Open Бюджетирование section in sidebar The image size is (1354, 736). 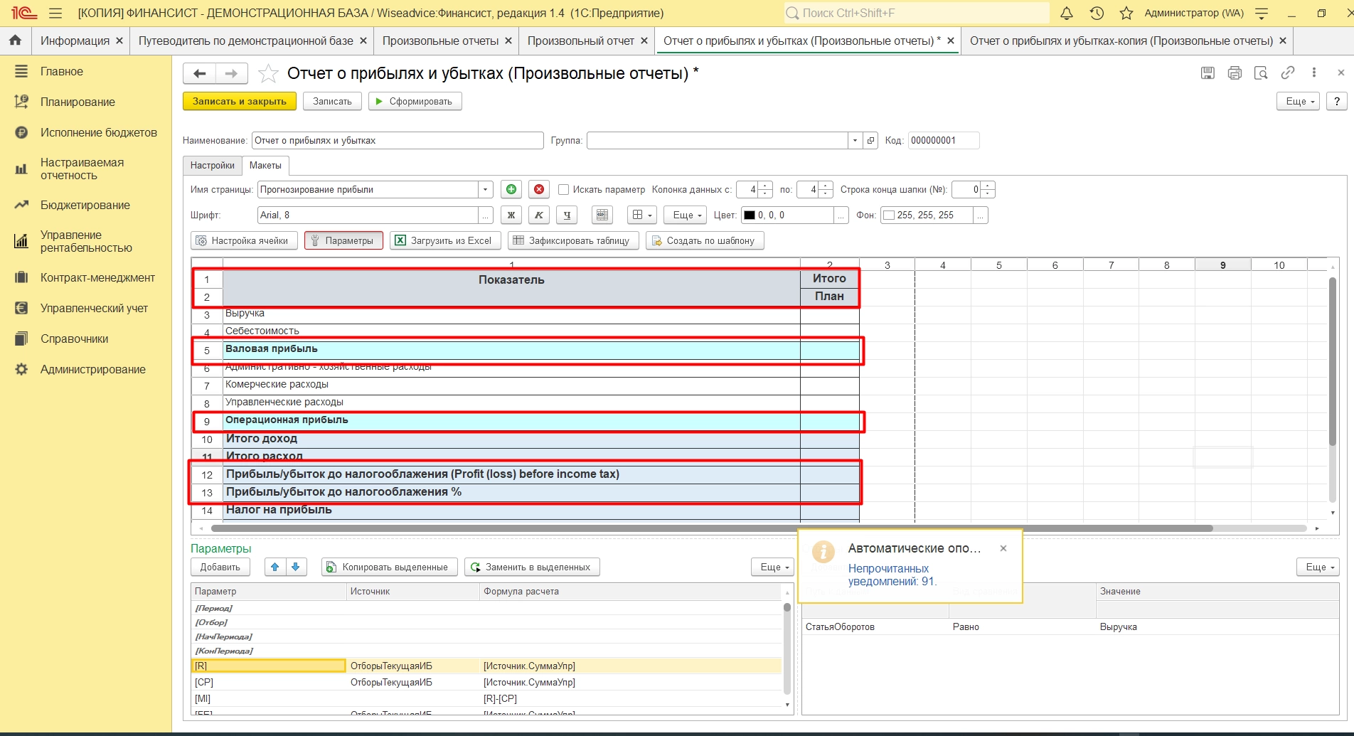pyautogui.click(x=85, y=206)
